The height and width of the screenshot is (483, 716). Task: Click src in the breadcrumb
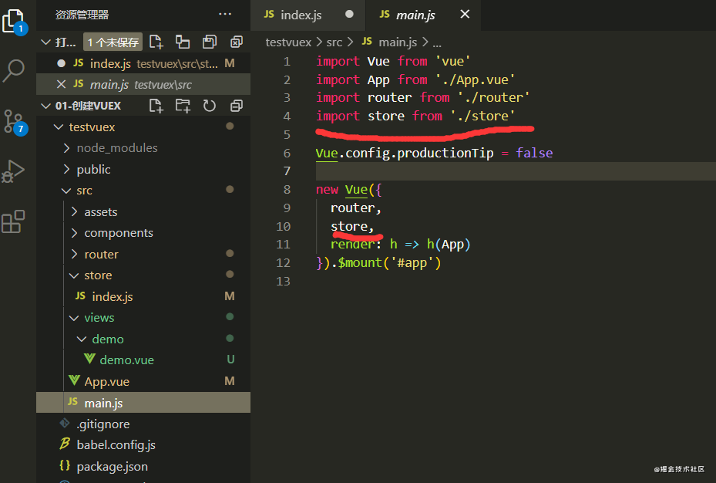pos(334,42)
